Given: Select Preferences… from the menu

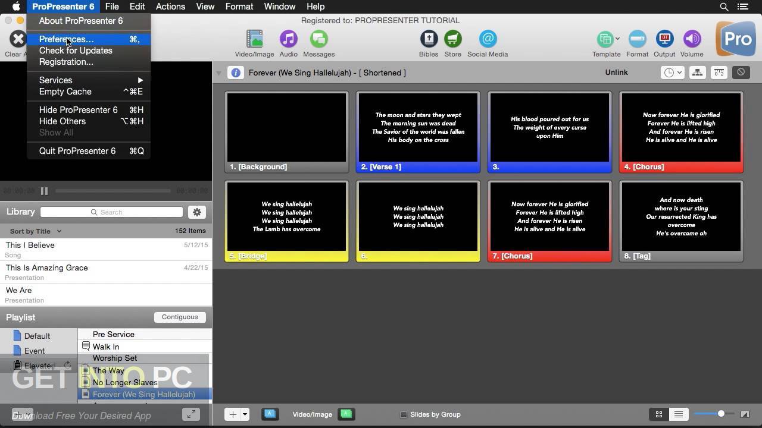Looking at the screenshot, I should coord(88,39).
